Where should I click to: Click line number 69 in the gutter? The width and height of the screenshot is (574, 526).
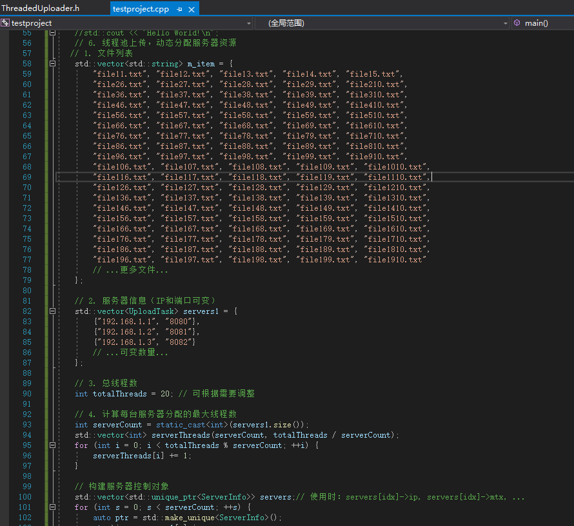[x=26, y=177]
